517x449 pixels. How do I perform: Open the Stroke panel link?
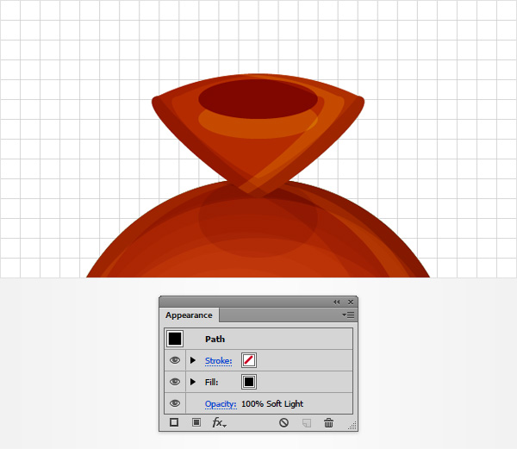[x=218, y=360]
